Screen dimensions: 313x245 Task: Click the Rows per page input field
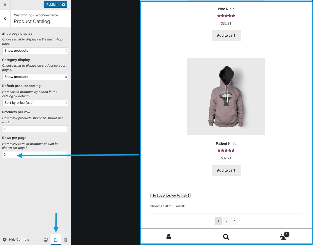(35, 155)
